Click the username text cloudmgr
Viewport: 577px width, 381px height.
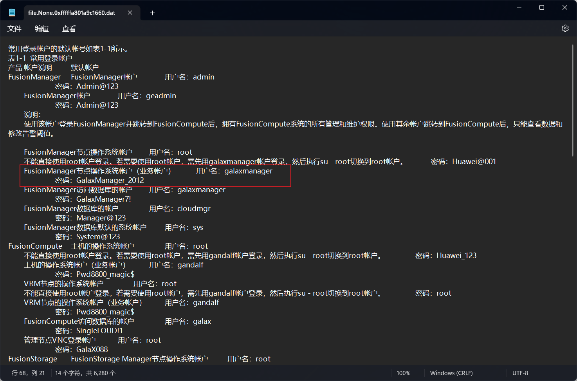(x=194, y=209)
